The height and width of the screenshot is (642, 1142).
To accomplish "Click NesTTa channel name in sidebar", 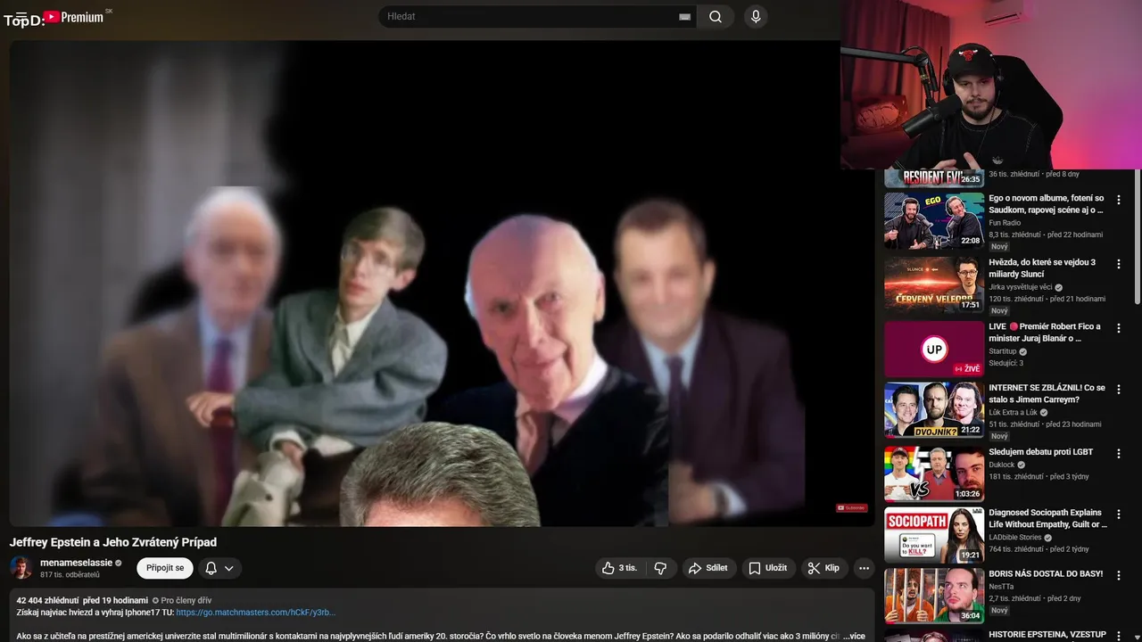I will point(1002,587).
